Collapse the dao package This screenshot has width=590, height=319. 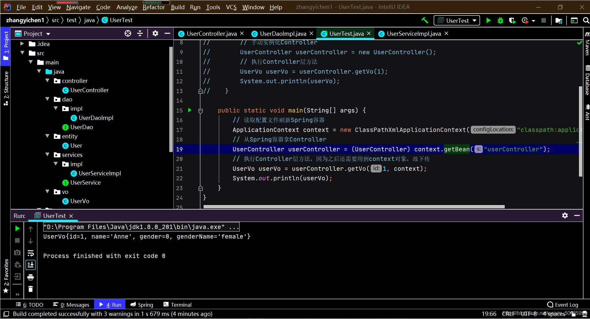47,99
